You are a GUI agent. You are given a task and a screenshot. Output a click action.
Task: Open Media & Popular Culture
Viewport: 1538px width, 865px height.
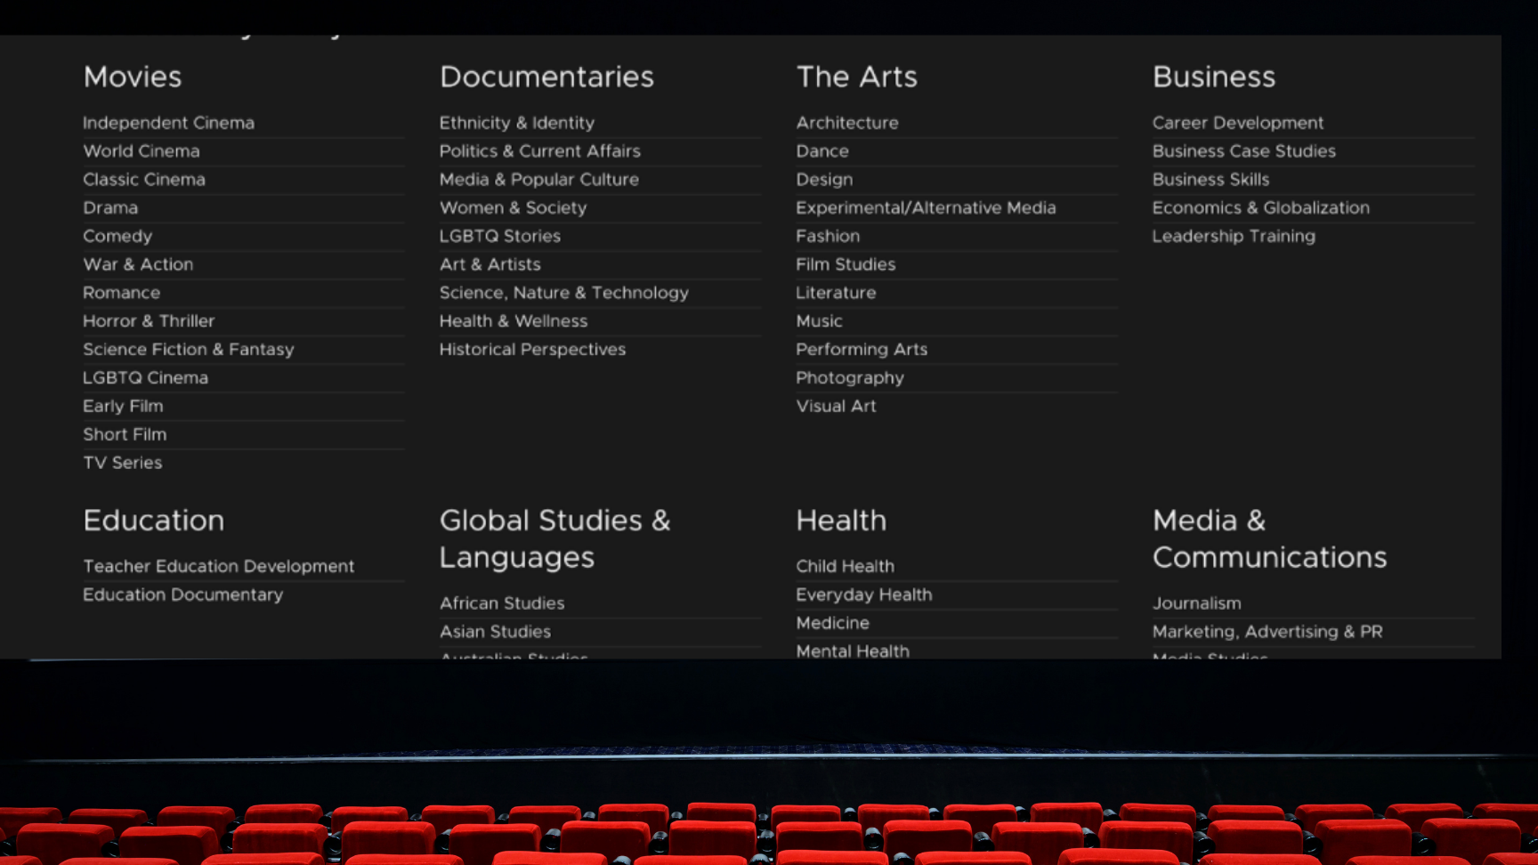point(538,180)
